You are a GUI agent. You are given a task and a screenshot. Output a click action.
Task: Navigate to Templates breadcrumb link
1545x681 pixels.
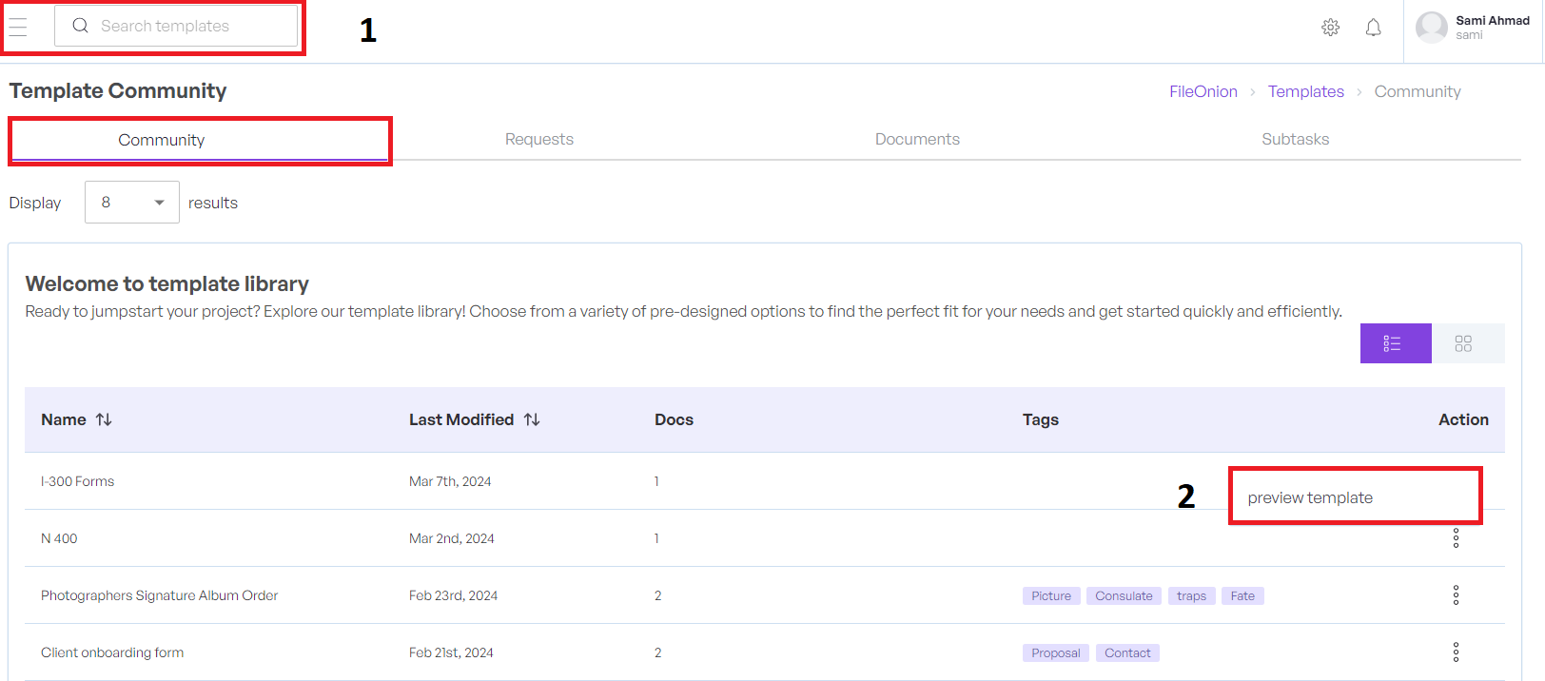pyautogui.click(x=1305, y=91)
